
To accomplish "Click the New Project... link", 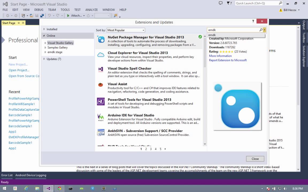I will tap(18, 65).
